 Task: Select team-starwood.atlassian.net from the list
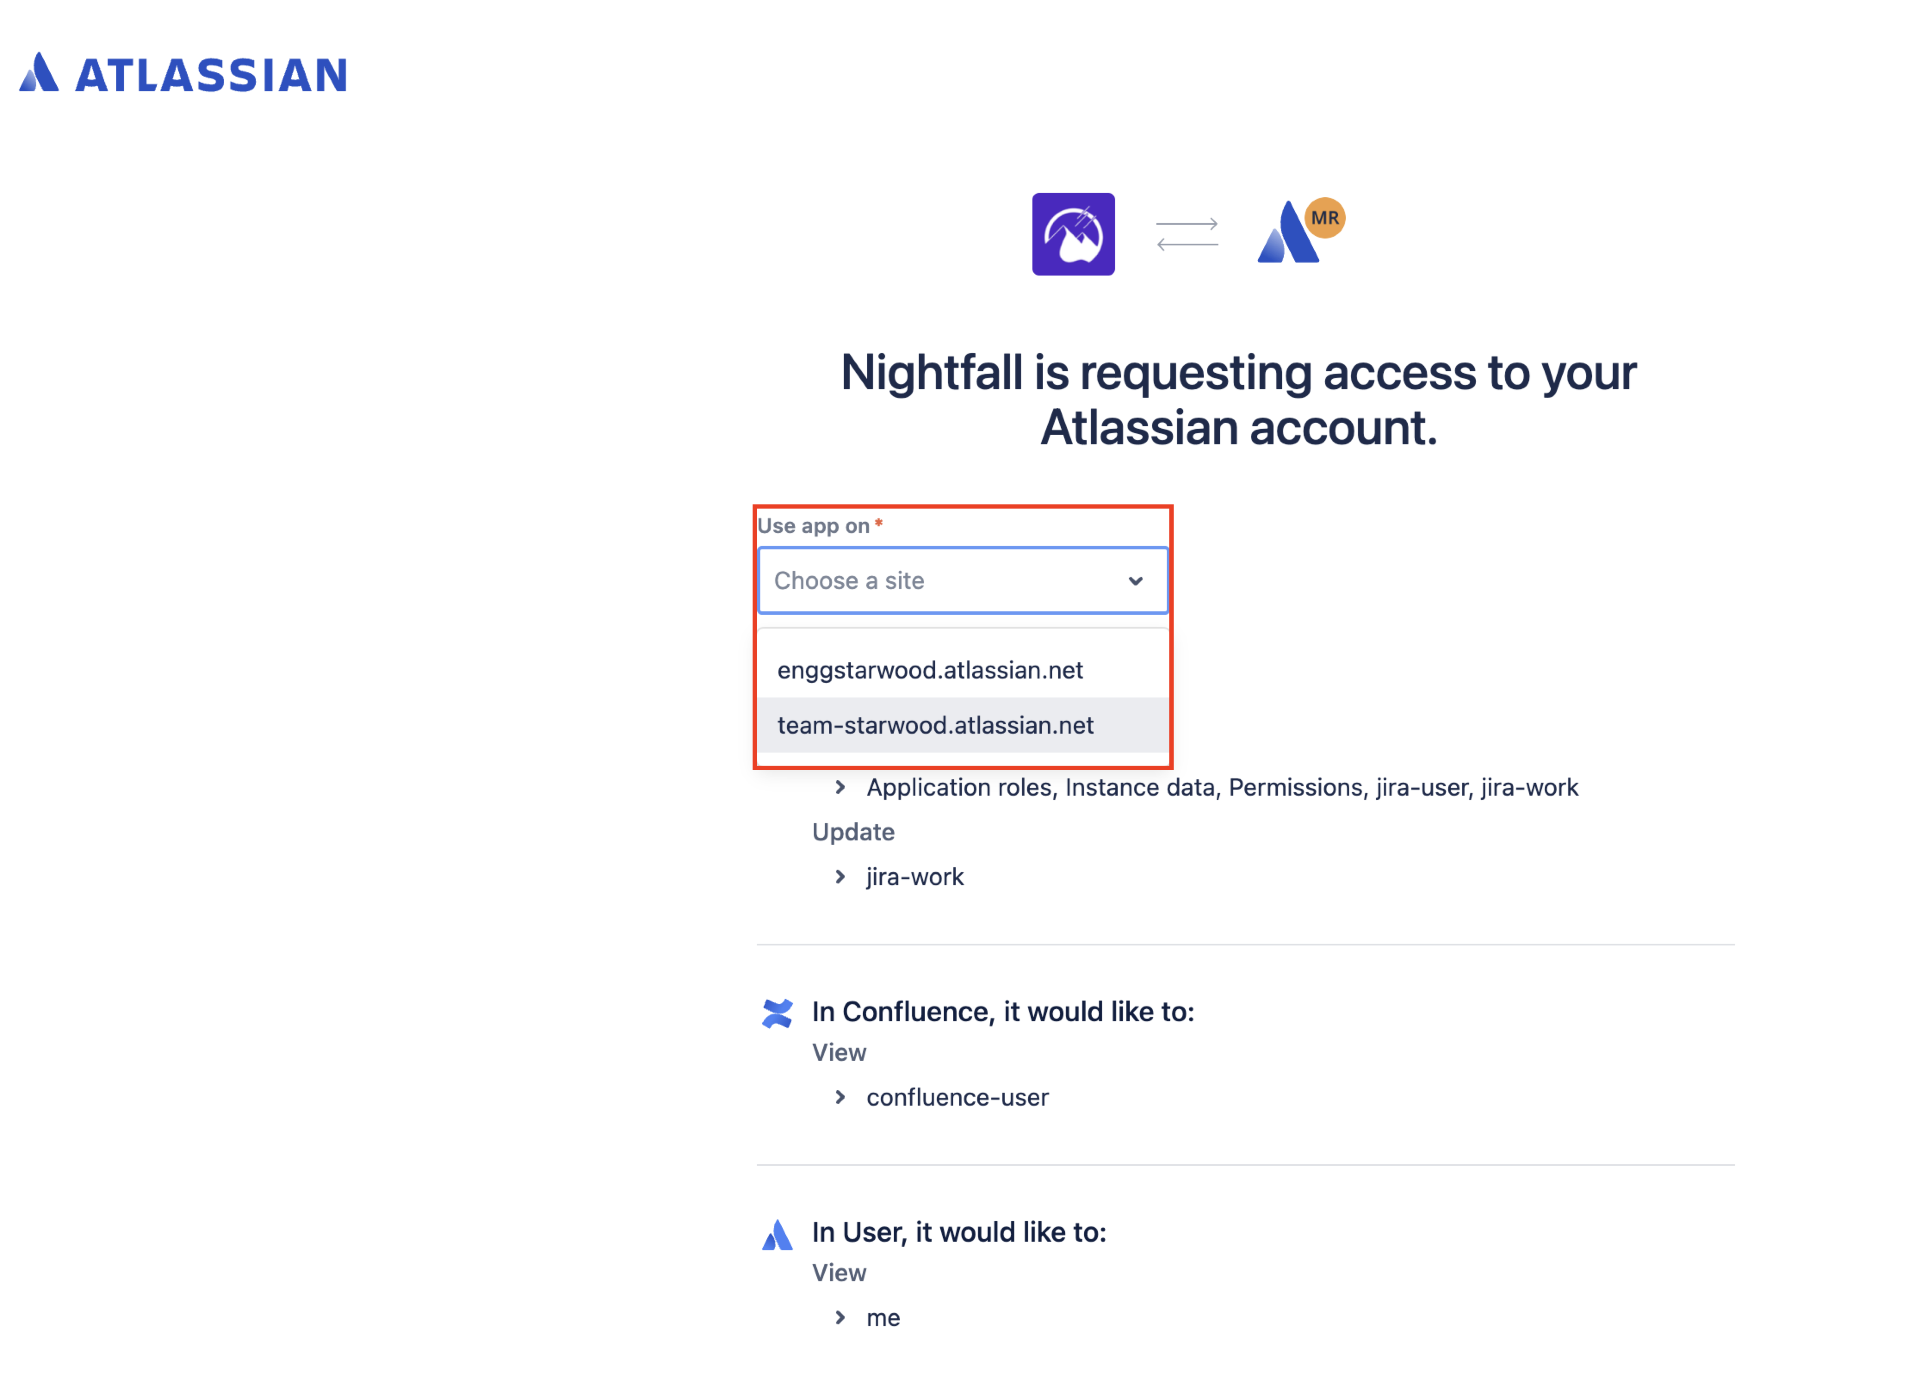(x=935, y=725)
